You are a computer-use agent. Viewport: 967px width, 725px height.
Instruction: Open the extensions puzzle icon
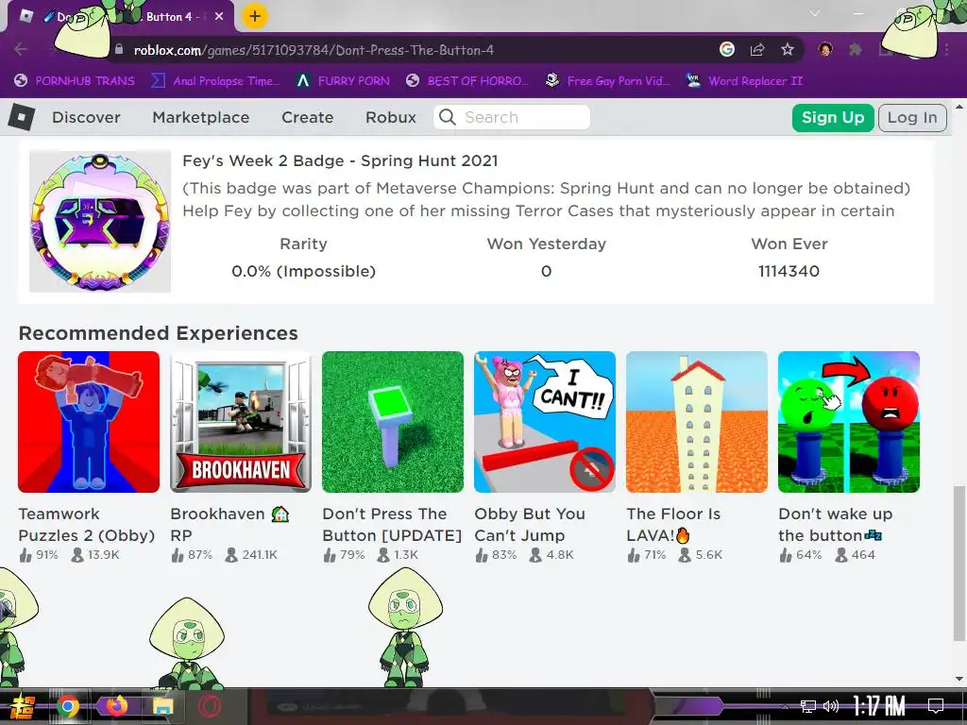(856, 49)
